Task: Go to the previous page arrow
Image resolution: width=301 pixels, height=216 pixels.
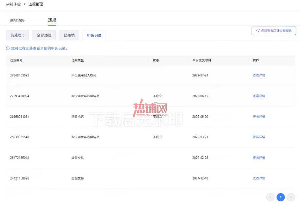Action: coord(270,197)
